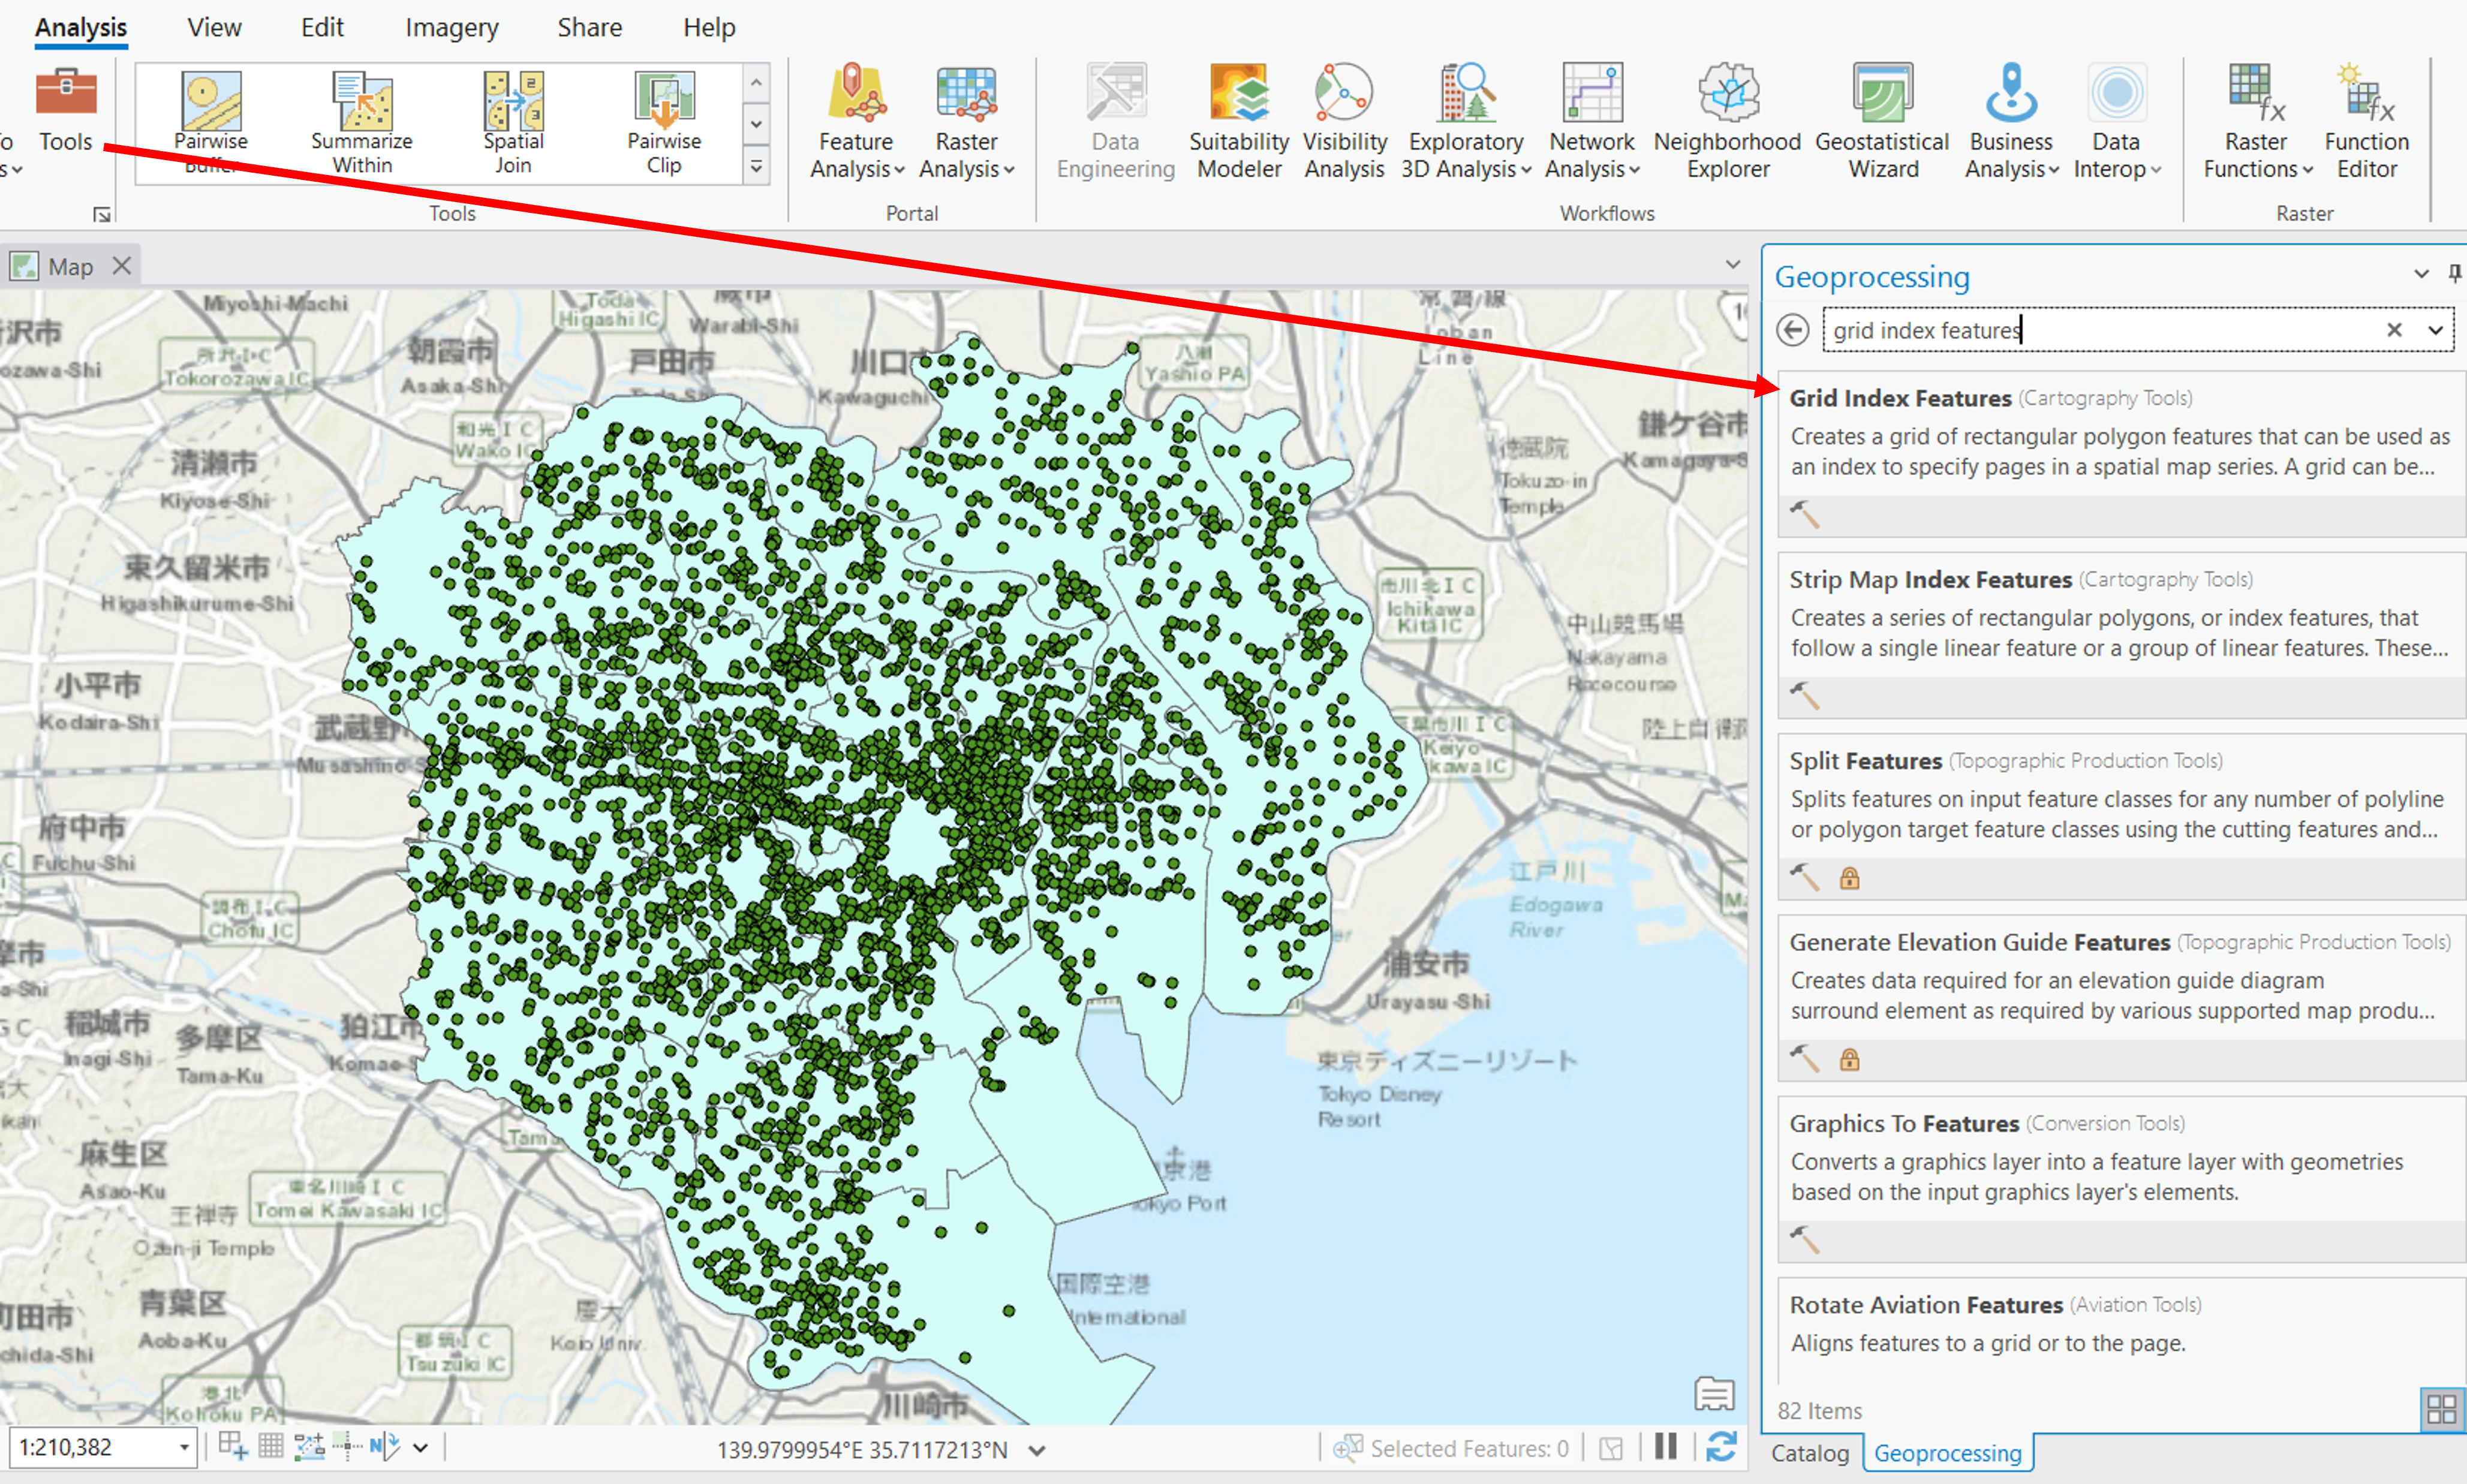Open the Split Features tool result
Screen dimensions: 2467x1484
coord(2120,817)
